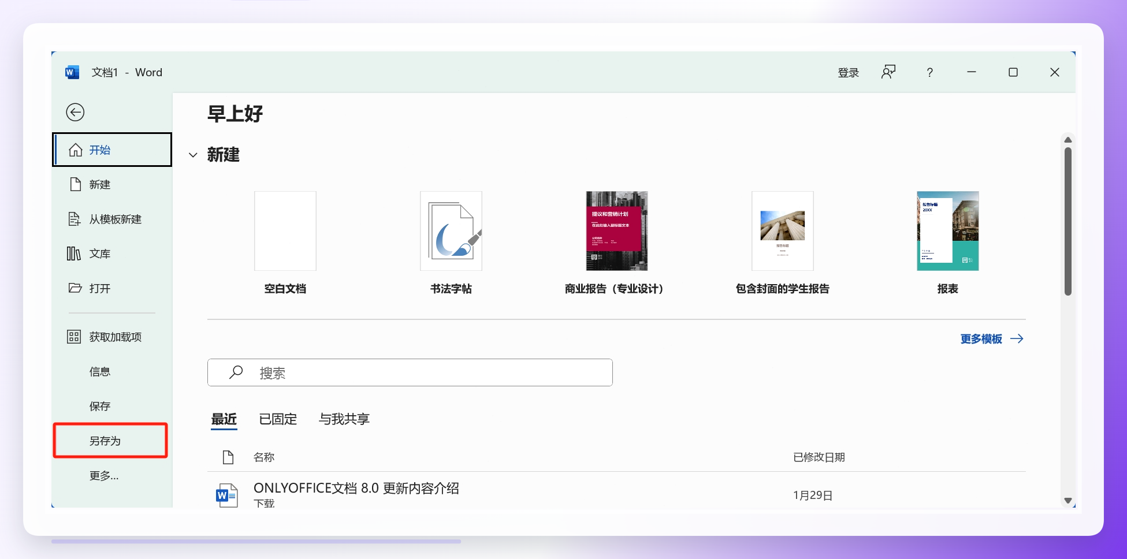Screen dimensions: 1127x559
Task: Click the scrollbar down arrow
Action: 1068,501
